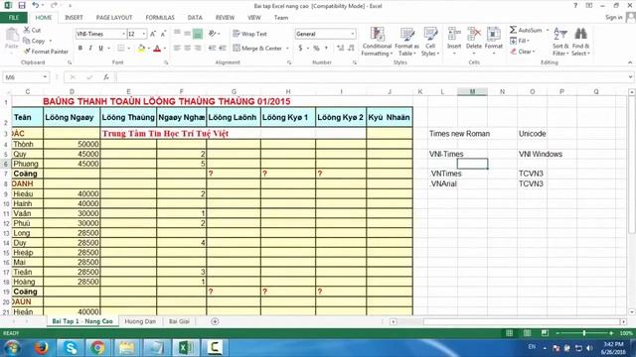This screenshot has height=357, width=636.
Task: Open the Huong Dan sheet tab
Action: 140,321
